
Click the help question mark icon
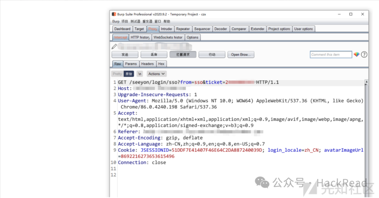364,55
